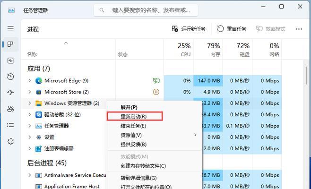Select the Processes sidebar icon

tap(10, 44)
